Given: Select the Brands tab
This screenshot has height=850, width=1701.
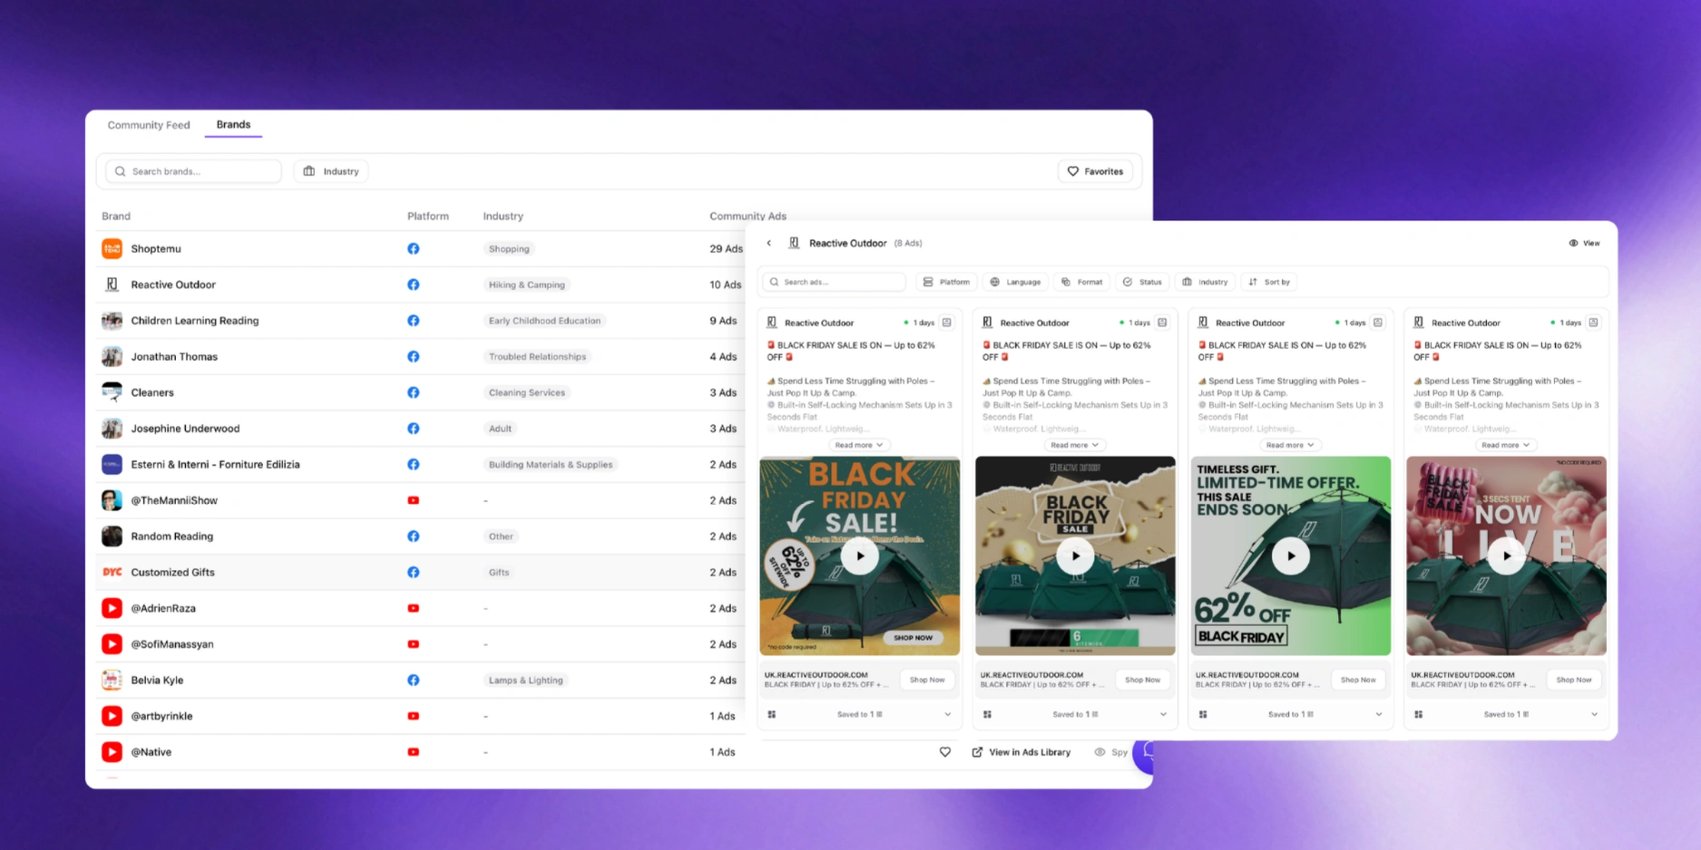Looking at the screenshot, I should 233,124.
